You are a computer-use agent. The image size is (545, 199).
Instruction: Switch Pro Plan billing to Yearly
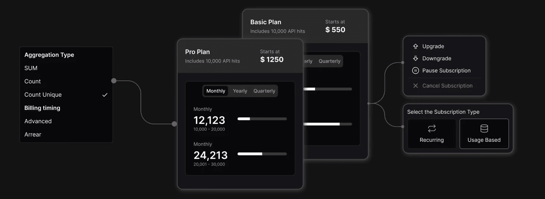(240, 91)
